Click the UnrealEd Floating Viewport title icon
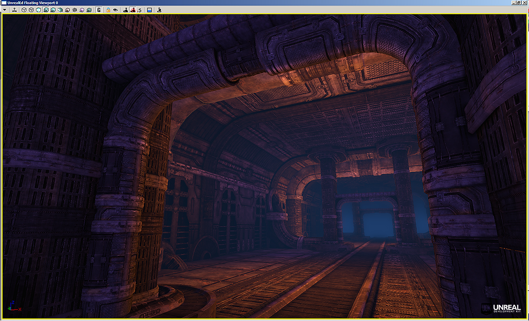The height and width of the screenshot is (321, 529). coord(4,3)
